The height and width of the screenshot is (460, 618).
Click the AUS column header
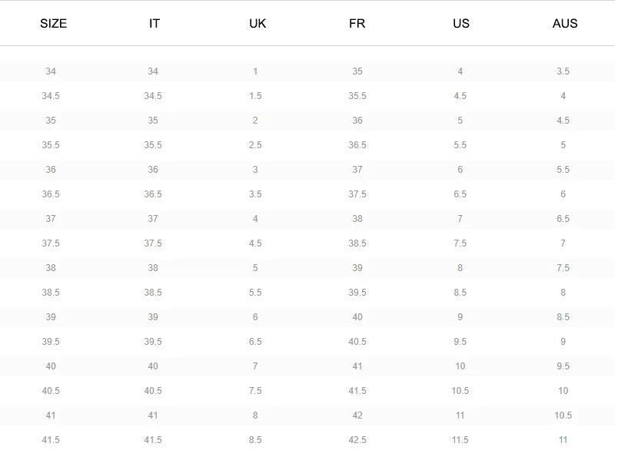coord(565,24)
